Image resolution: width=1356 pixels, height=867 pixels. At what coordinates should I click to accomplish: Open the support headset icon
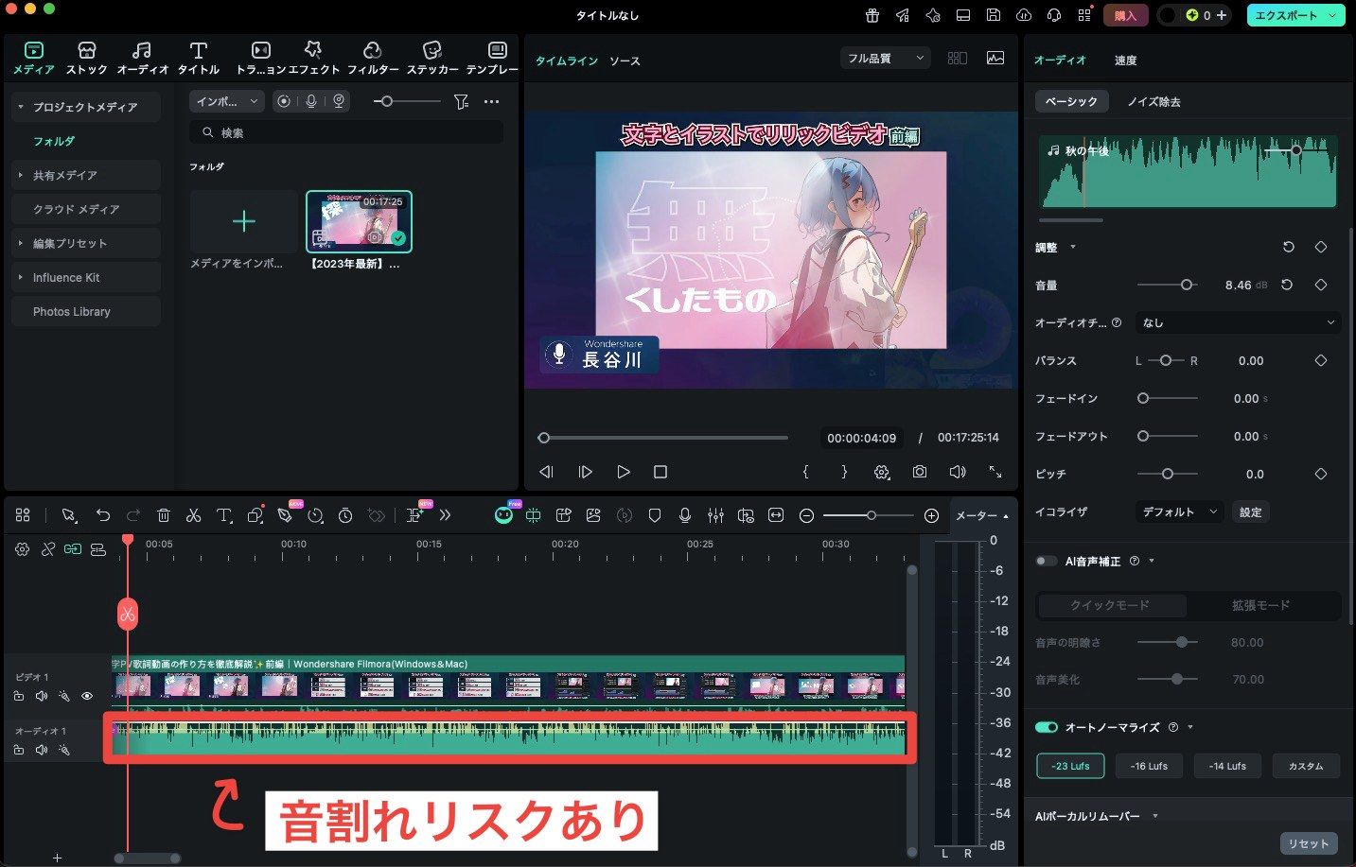[1053, 15]
